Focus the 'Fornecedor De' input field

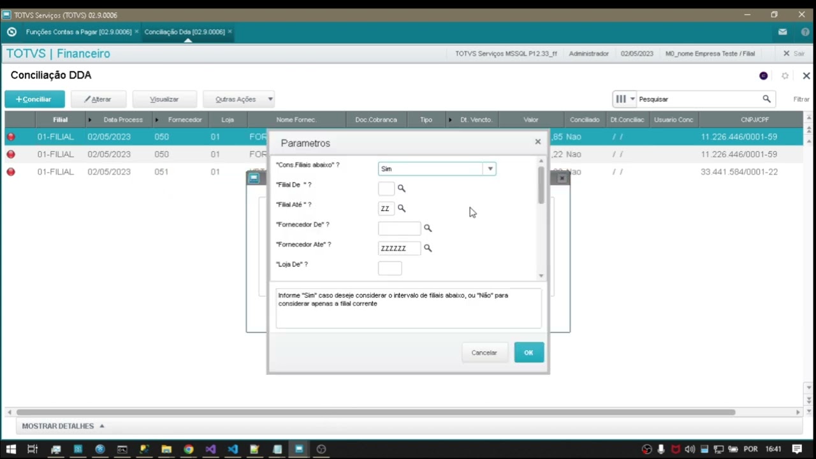point(400,228)
